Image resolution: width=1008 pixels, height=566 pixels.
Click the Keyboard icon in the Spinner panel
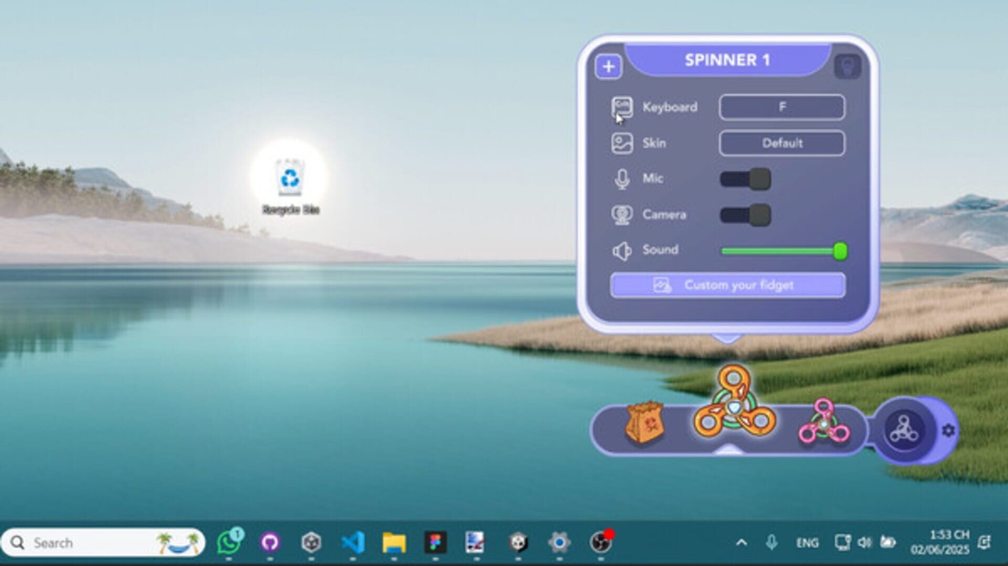pyautogui.click(x=622, y=107)
